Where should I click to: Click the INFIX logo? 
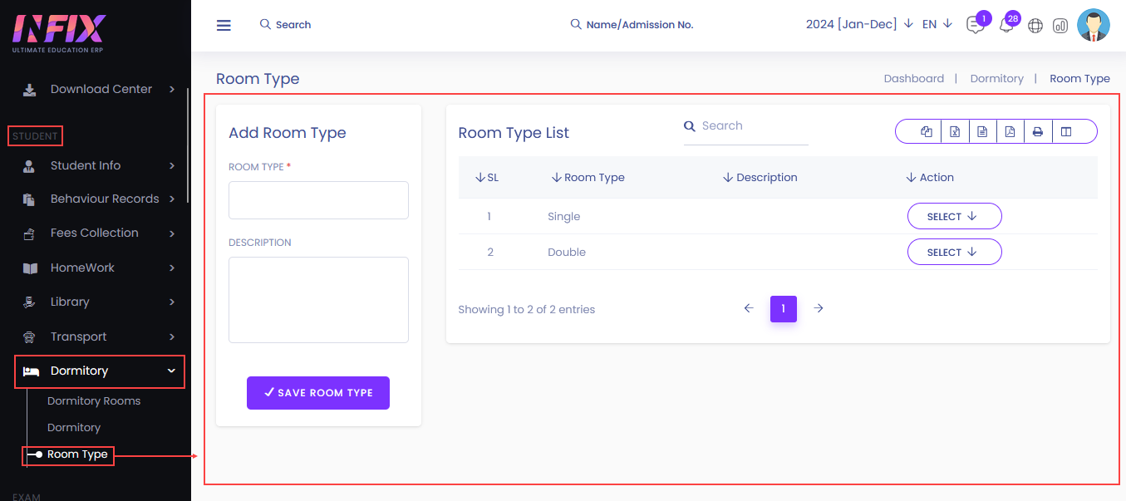[58, 32]
